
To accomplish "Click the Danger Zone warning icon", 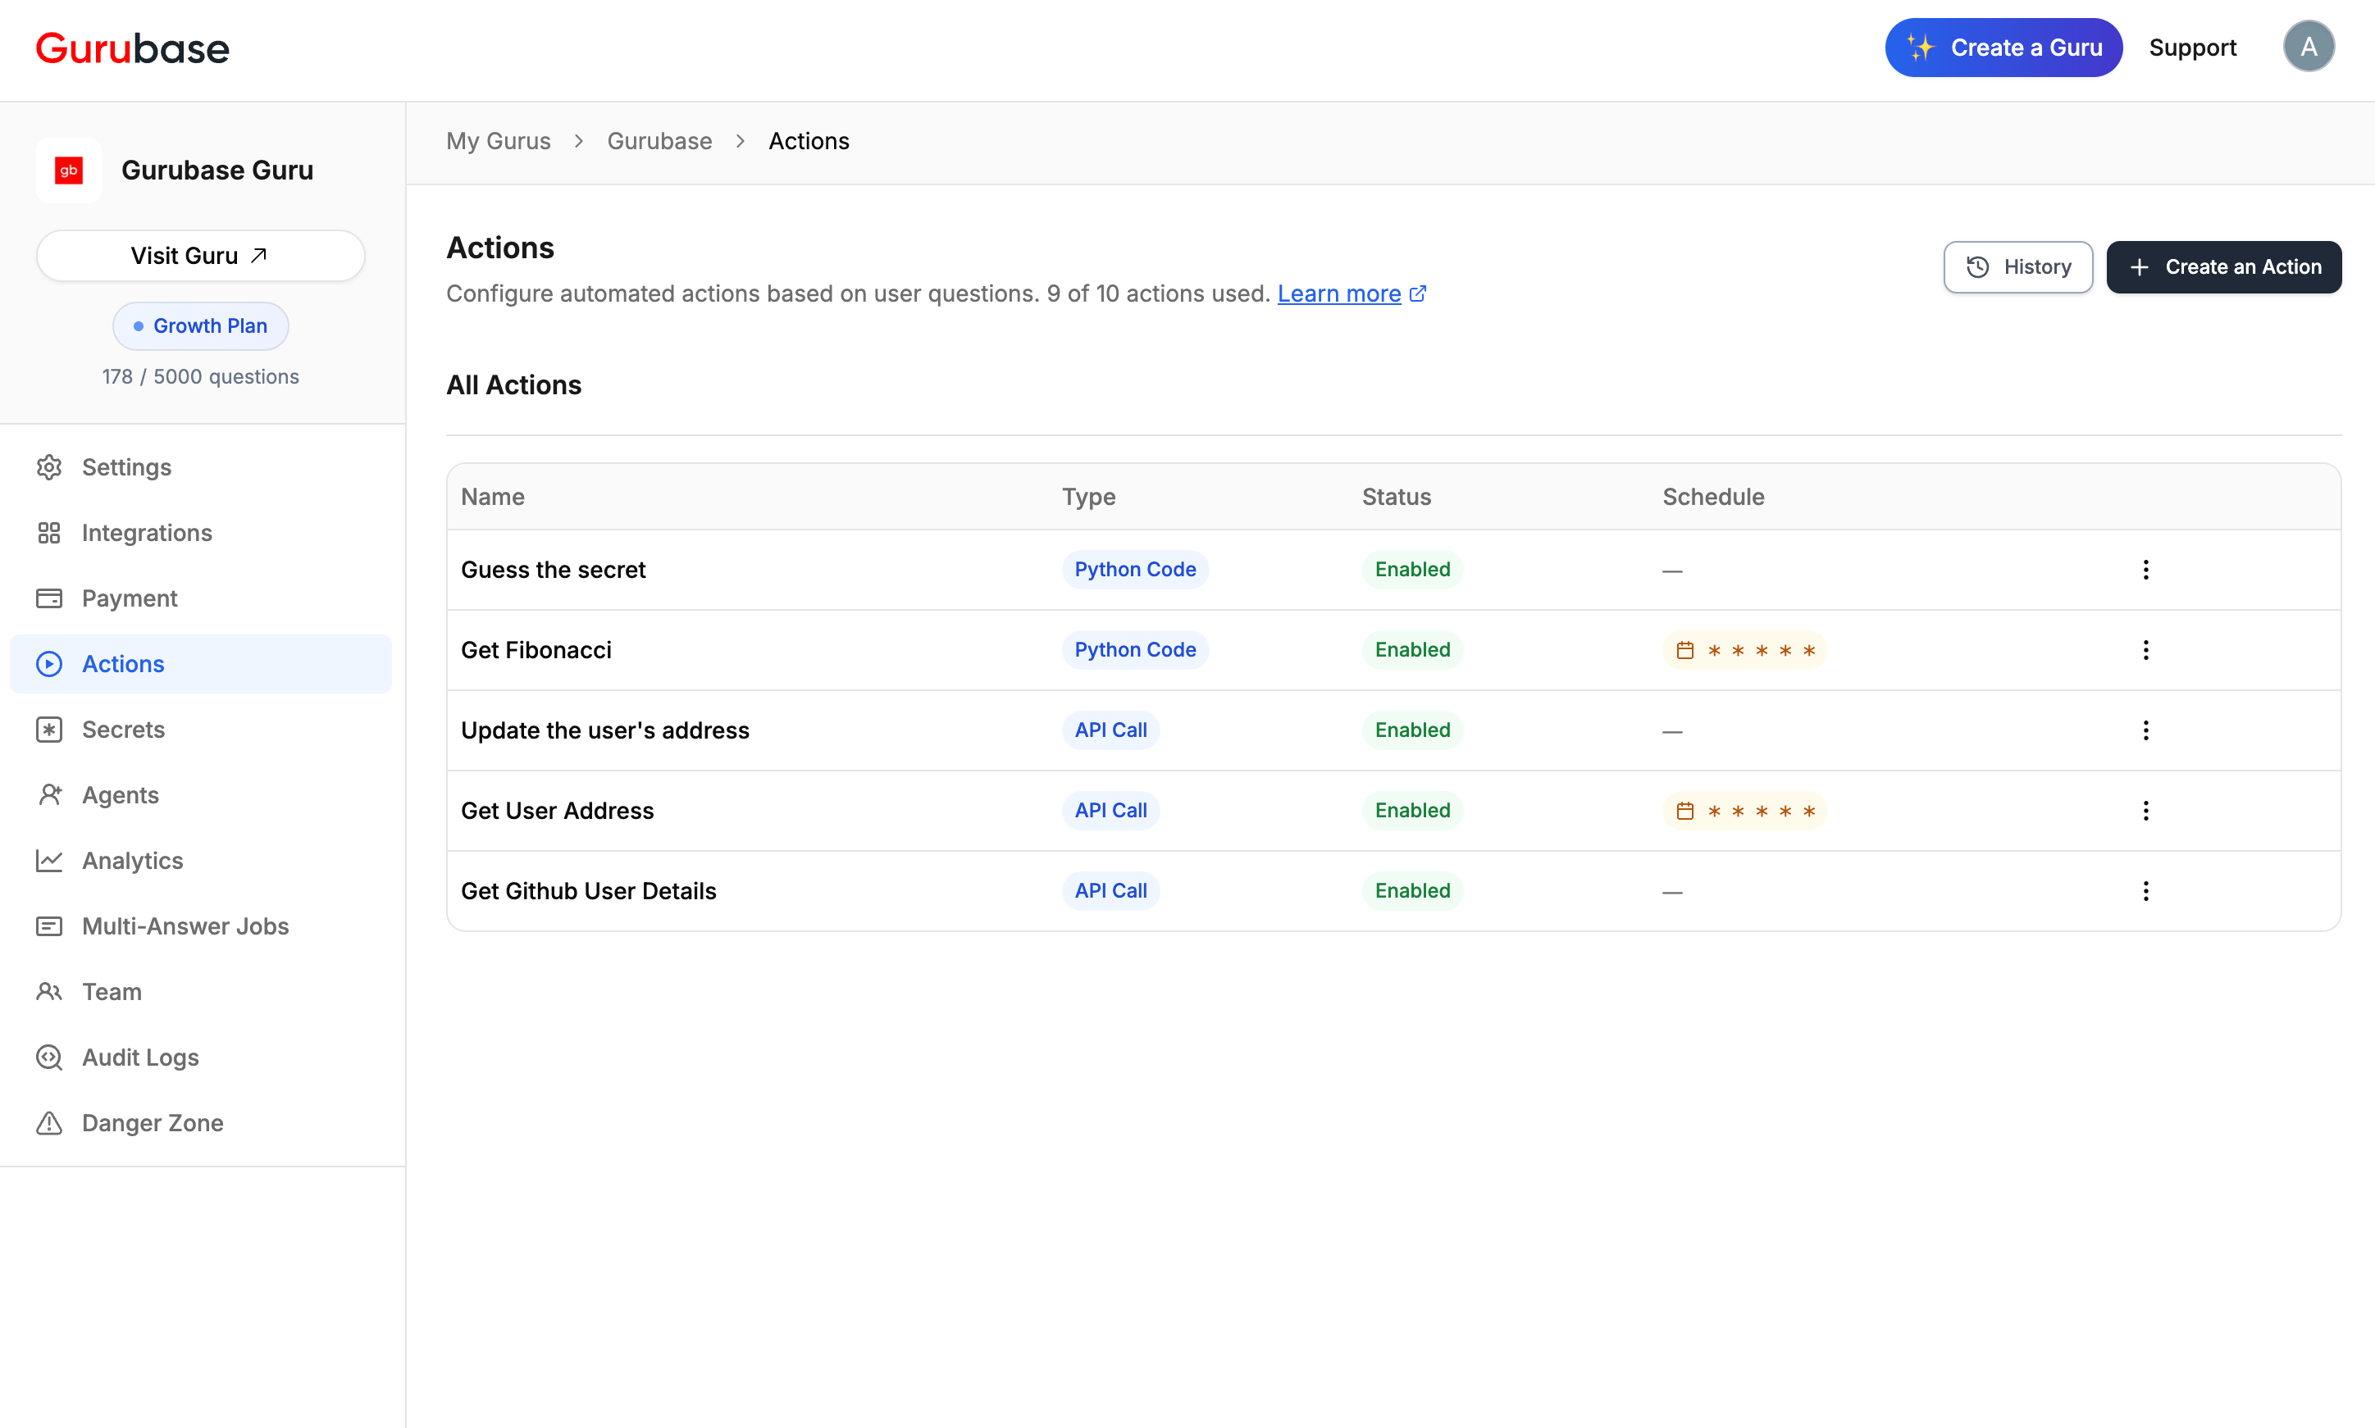I will pyautogui.click(x=49, y=1123).
